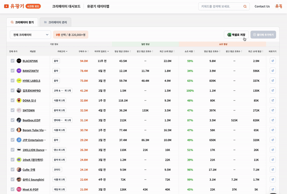This screenshot has width=287, height=194.
Task: Click BLACKPINK channel avatar
Action: [x=19, y=61]
